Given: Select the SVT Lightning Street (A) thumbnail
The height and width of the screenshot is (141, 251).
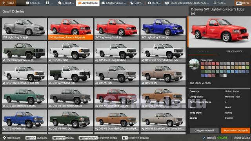Looking at the screenshot, I should coord(163,29).
